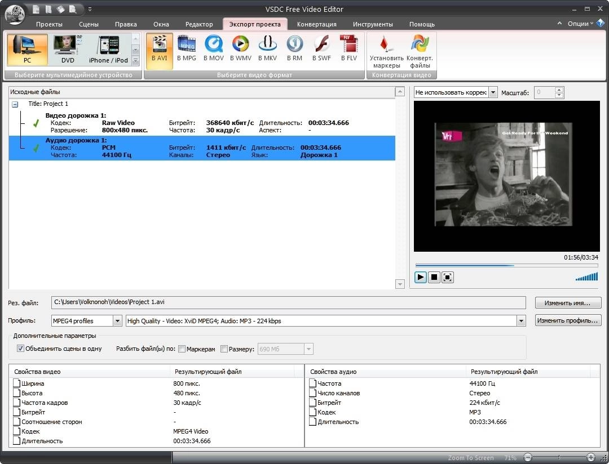The image size is (609, 464).
Task: Customize the quick access toolbar dropdown
Action: [x=90, y=9]
